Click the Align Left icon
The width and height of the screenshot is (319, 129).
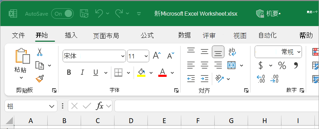191,65
